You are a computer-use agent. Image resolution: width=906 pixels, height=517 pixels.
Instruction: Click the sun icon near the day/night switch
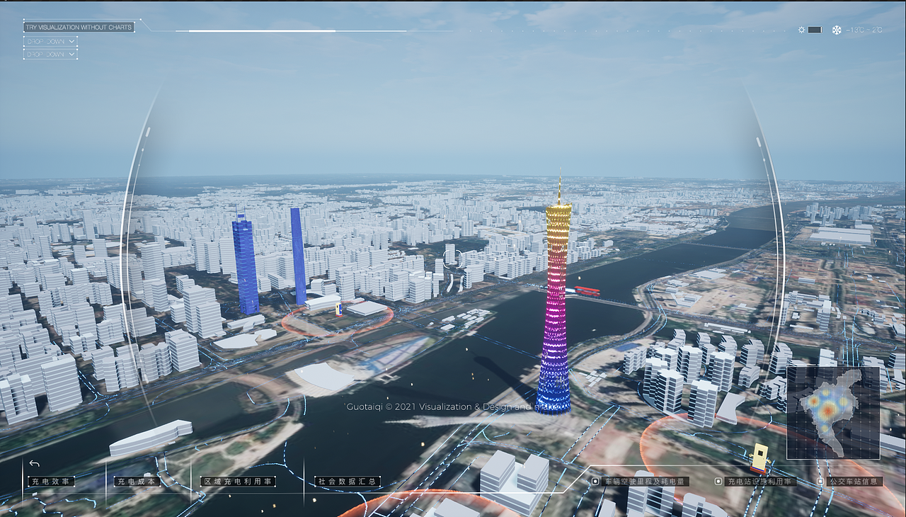801,30
